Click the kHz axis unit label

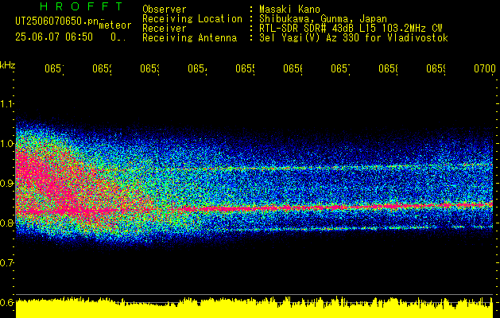[x=8, y=65]
